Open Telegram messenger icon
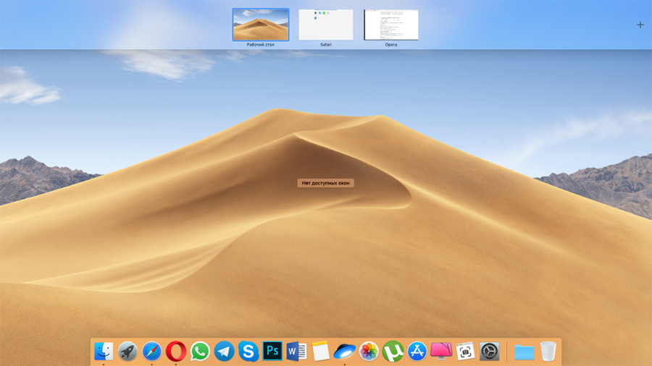The width and height of the screenshot is (652, 366). pyautogui.click(x=224, y=352)
